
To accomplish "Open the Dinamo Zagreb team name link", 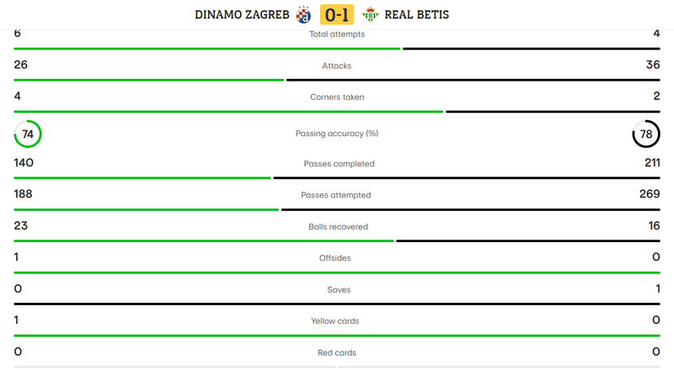I will coord(242,14).
